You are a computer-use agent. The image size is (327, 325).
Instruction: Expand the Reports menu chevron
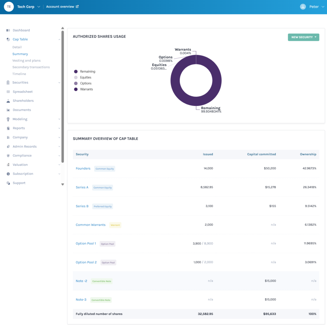tap(59, 128)
